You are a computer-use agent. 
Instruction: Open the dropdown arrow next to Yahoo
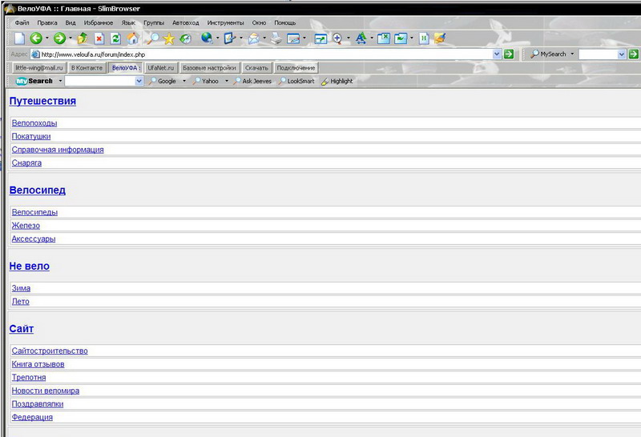[227, 81]
